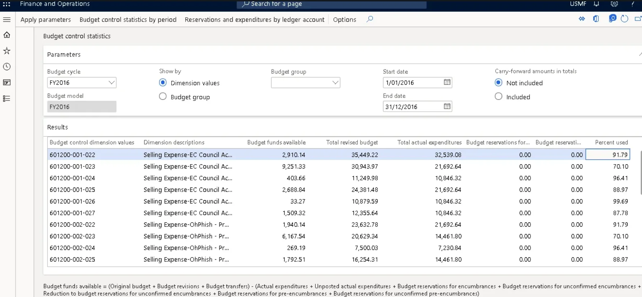Click the Results section header
This screenshot has height=297, width=642.
coord(58,127)
